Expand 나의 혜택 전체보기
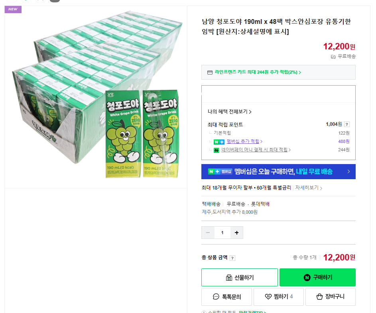 click(x=229, y=112)
